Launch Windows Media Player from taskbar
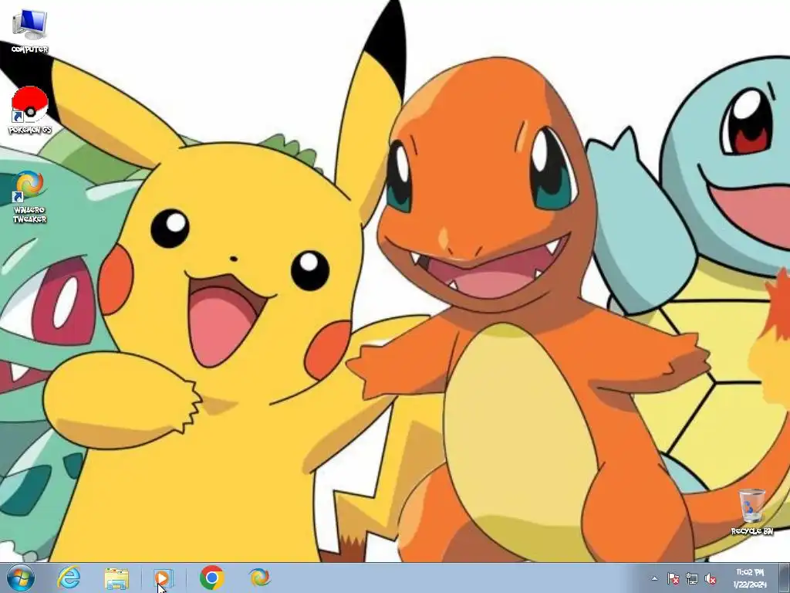 point(164,578)
